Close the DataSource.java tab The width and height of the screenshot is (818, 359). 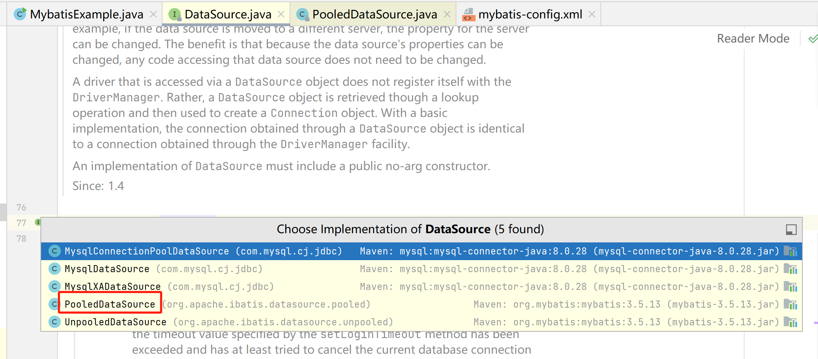tap(281, 14)
